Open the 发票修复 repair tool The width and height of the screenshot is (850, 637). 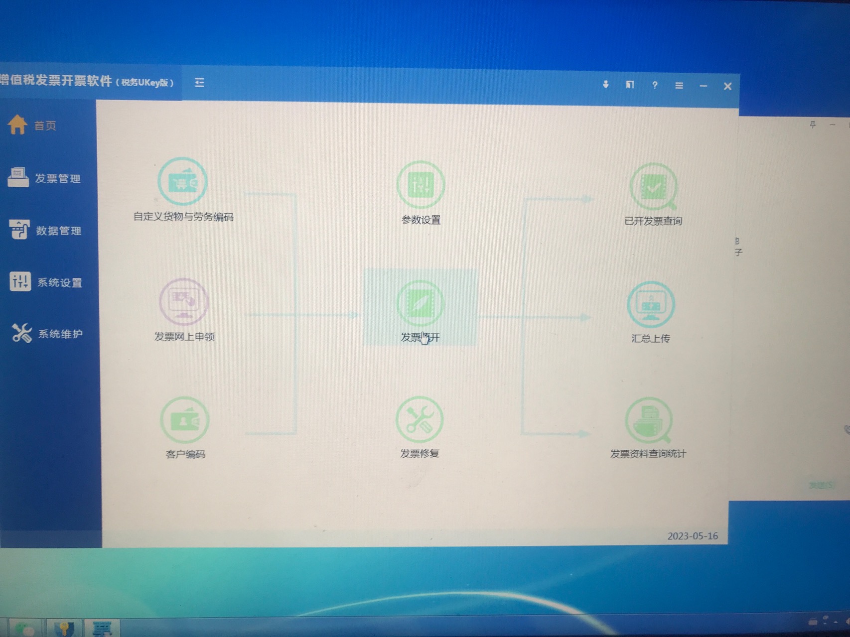pyautogui.click(x=420, y=420)
